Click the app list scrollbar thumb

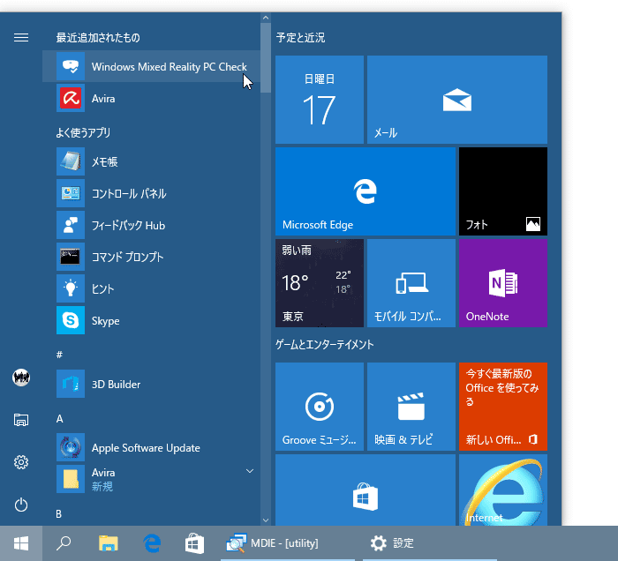point(266,58)
